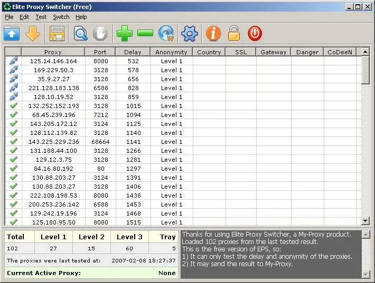Click the Danger column header
The height and width of the screenshot is (283, 375).
[x=307, y=52]
